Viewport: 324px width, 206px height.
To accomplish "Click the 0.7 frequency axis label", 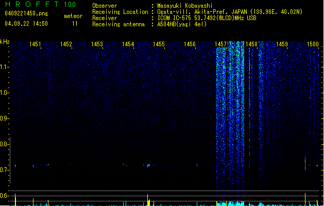I will pos(4,170).
